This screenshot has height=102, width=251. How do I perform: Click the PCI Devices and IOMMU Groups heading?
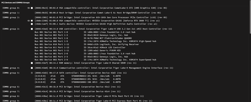pos(16,3)
